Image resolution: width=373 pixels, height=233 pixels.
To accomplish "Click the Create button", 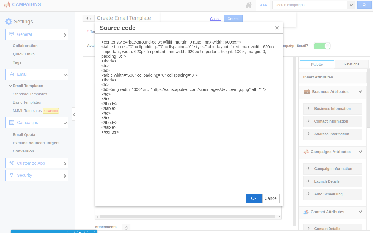I will 233,19.
